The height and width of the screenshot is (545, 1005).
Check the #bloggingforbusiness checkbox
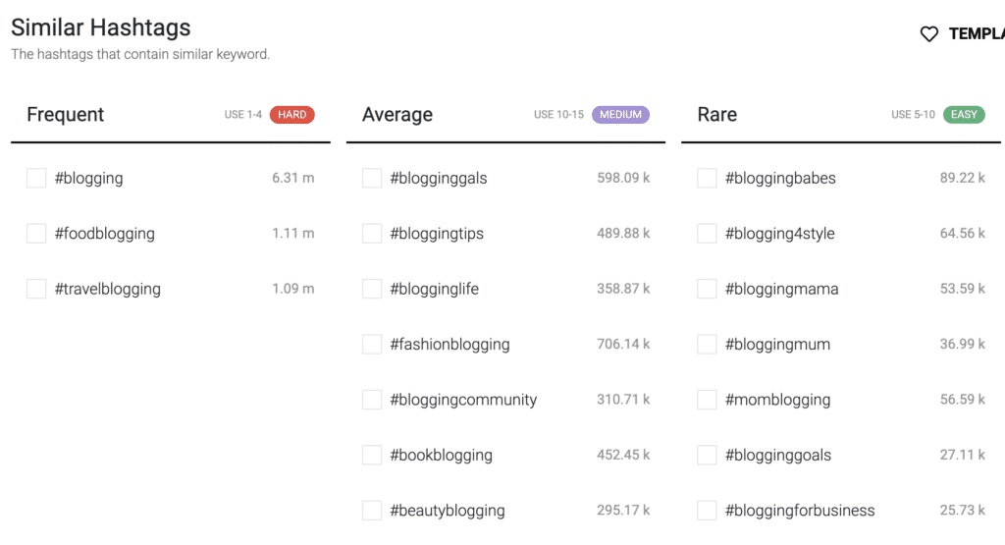pos(707,511)
